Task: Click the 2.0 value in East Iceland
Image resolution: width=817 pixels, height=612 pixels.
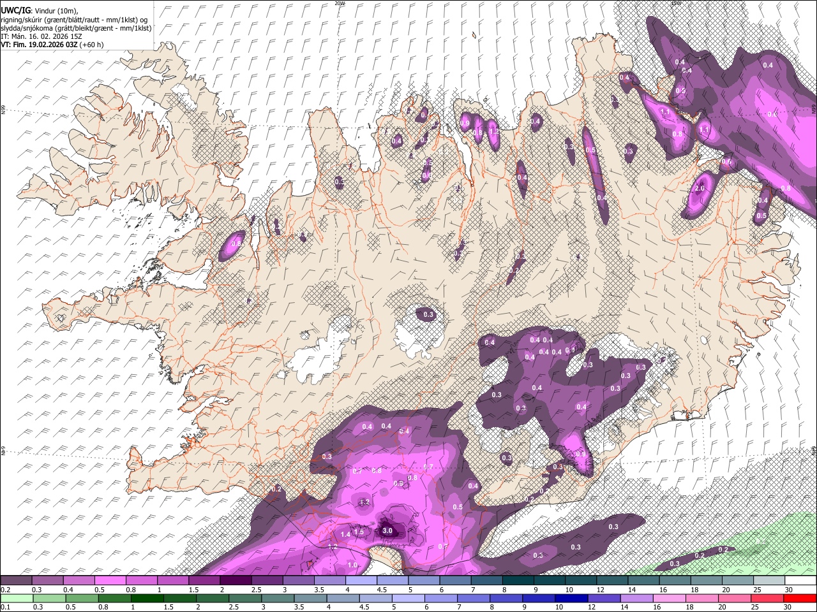Action: pos(699,189)
